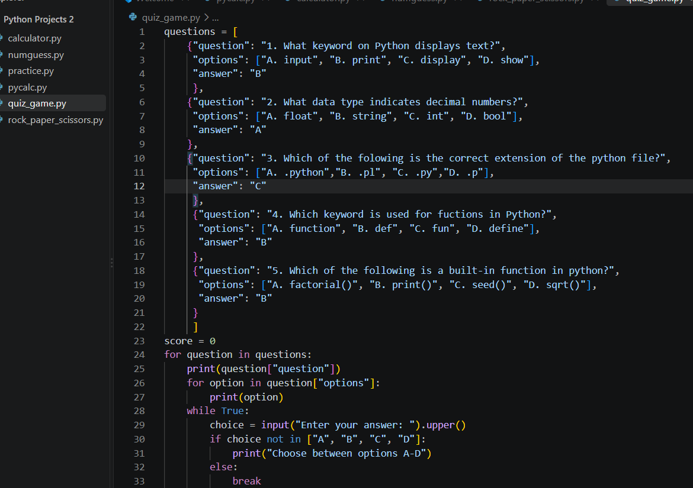The height and width of the screenshot is (488, 693).
Task: Click line number 1 in the gutter
Action: pyautogui.click(x=142, y=32)
